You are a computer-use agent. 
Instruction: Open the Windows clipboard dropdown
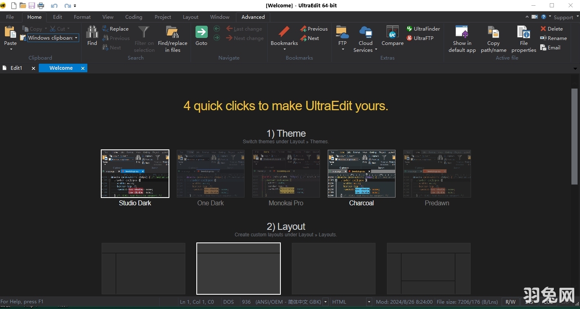(x=76, y=38)
